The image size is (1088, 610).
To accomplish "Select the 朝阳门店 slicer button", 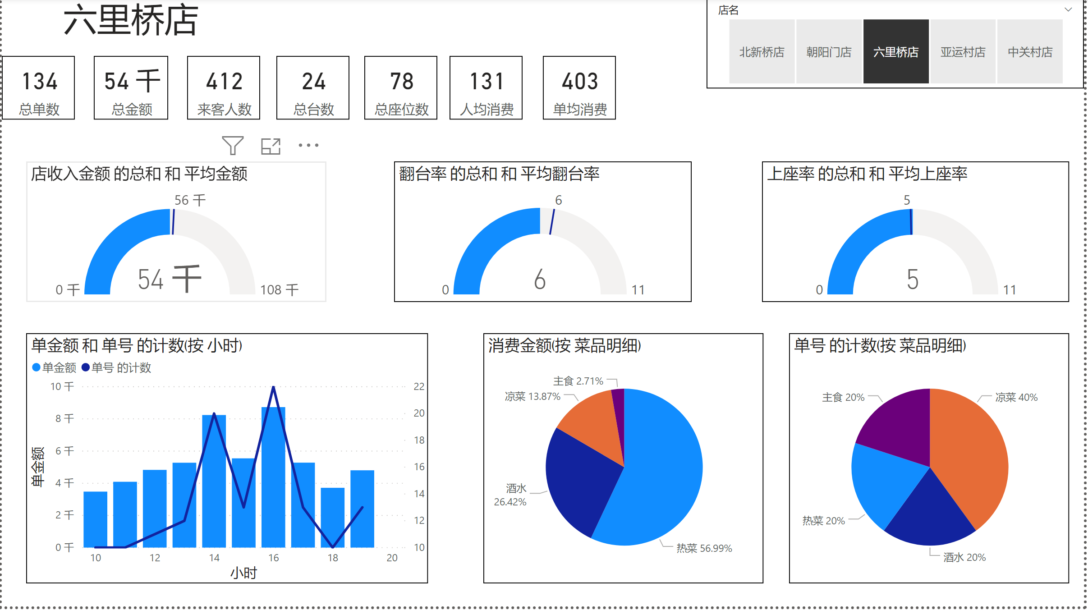I will click(829, 51).
